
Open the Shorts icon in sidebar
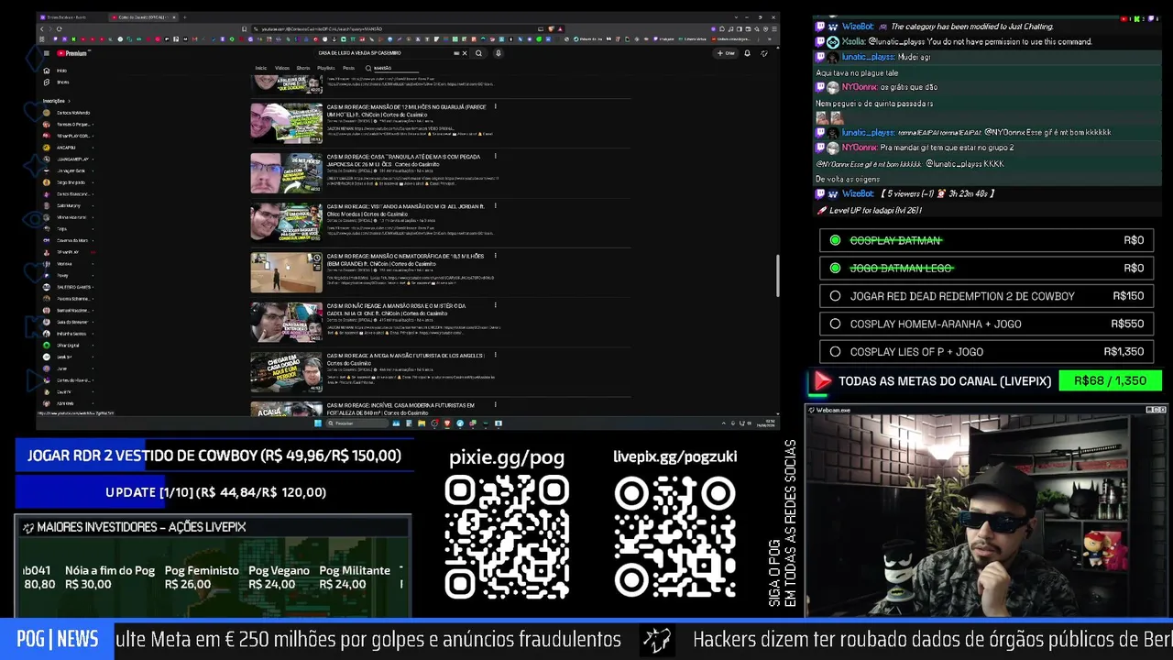click(x=47, y=82)
